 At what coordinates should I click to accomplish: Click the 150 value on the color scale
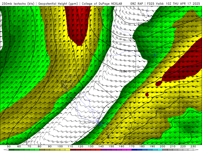(x=111, y=146)
